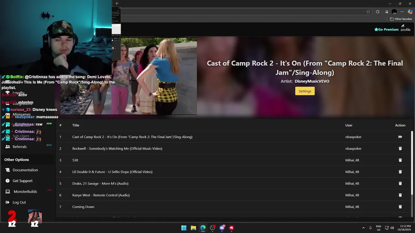Click the Title column header
Viewport: 415px width, 233px height.
coord(76,125)
